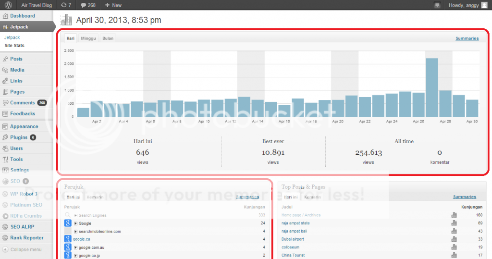Open Site Stats submenu item
The image size is (492, 259).
click(x=14, y=46)
